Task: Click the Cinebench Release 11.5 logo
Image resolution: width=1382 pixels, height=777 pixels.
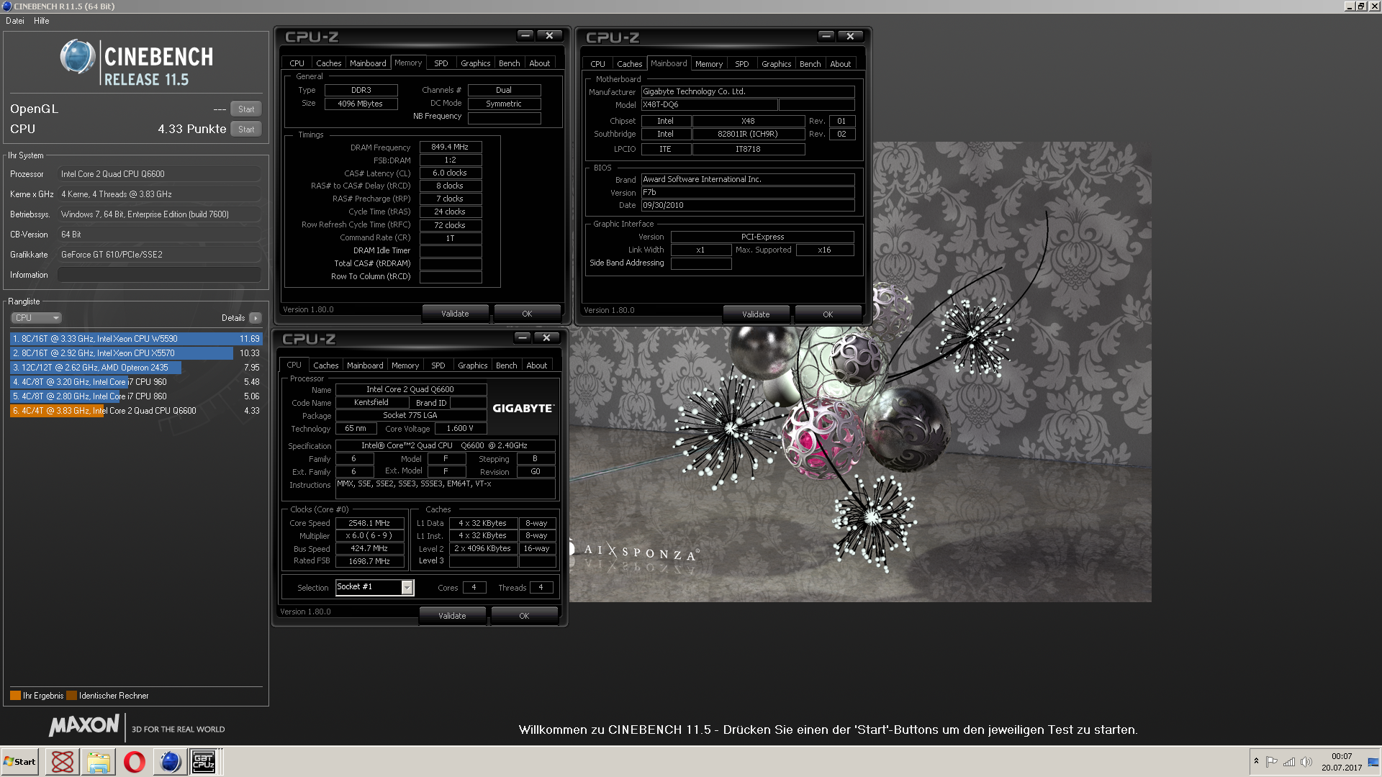Action: coord(137,63)
